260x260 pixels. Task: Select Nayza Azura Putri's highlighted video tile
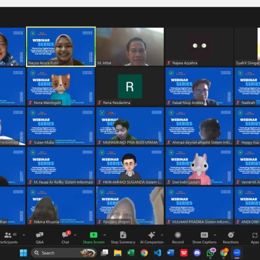coord(61,47)
